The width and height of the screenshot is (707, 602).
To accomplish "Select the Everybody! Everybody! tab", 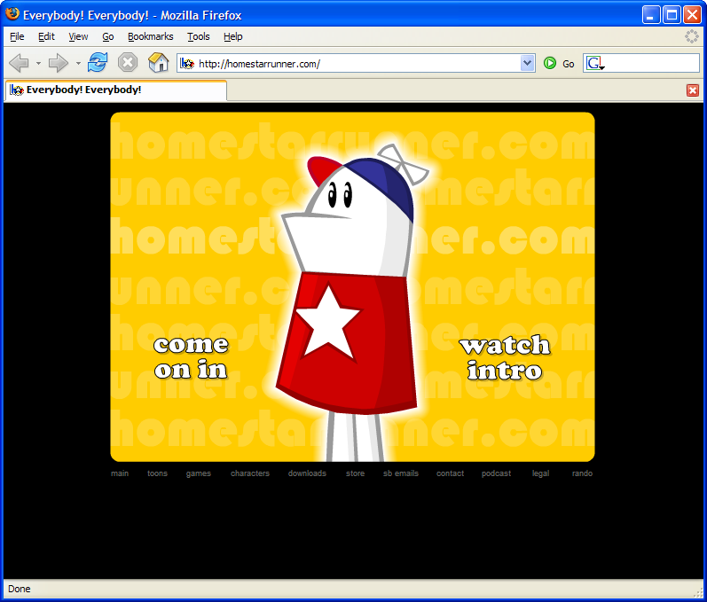I will pos(116,90).
